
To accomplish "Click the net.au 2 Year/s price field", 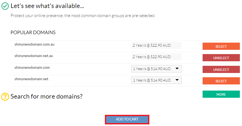I will pyautogui.click(x=156, y=57).
